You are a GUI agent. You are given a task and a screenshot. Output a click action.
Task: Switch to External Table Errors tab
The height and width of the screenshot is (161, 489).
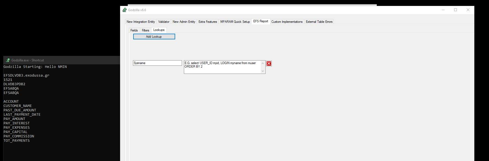click(319, 22)
